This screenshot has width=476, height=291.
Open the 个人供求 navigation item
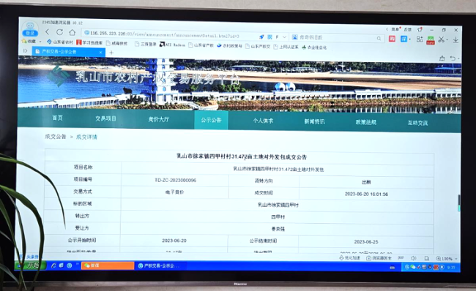tap(263, 121)
